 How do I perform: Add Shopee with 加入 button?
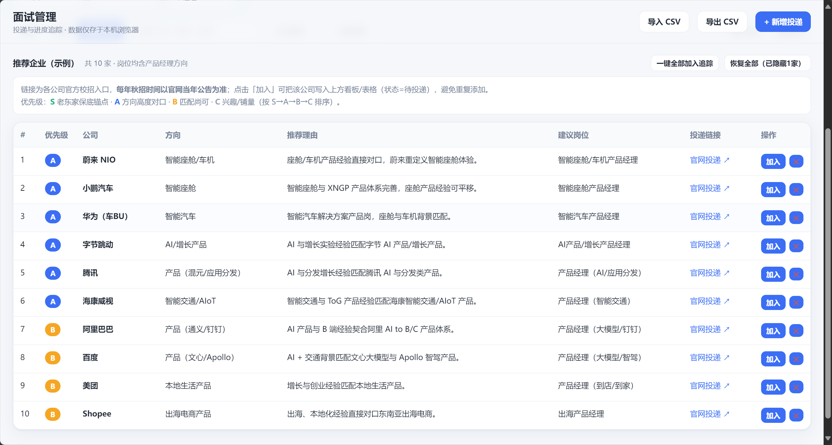click(773, 415)
